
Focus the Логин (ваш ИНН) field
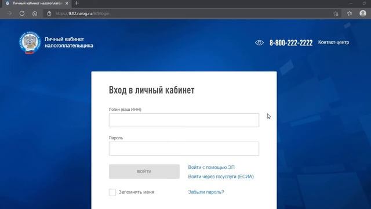(184, 120)
